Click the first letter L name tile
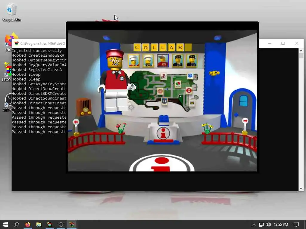The width and height of the screenshot is (306, 229). click(x=154, y=47)
